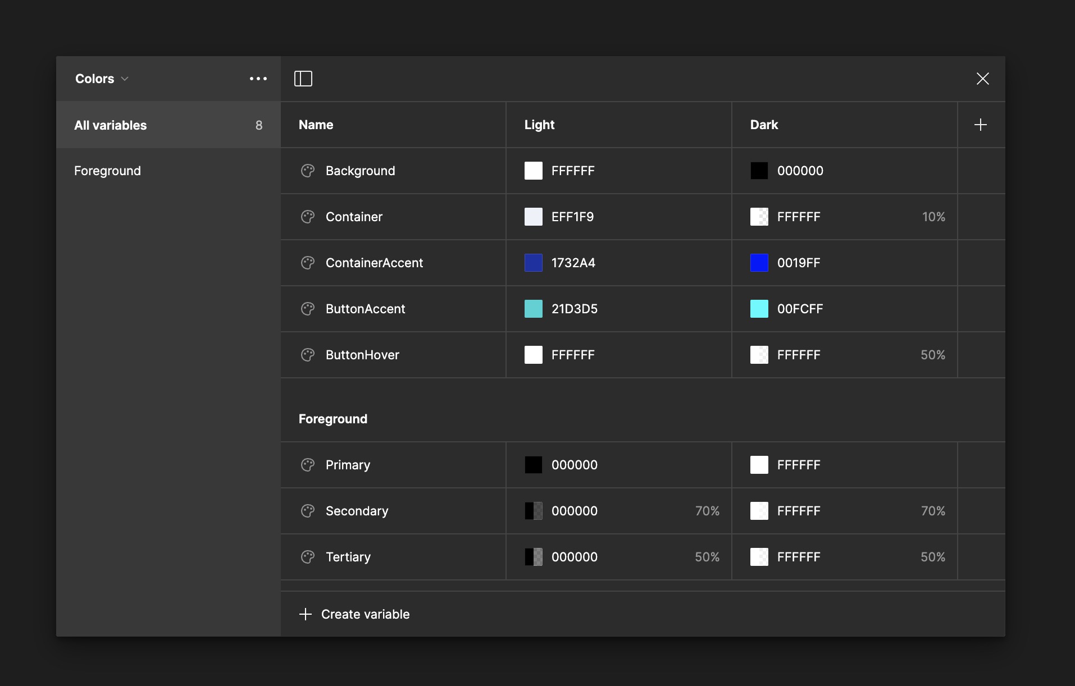Click the palette icon beside ContainerAccent
The height and width of the screenshot is (686, 1075).
coord(308,263)
